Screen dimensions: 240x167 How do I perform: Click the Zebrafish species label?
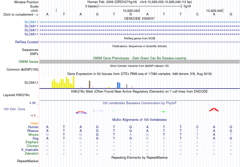[x=32, y=154]
